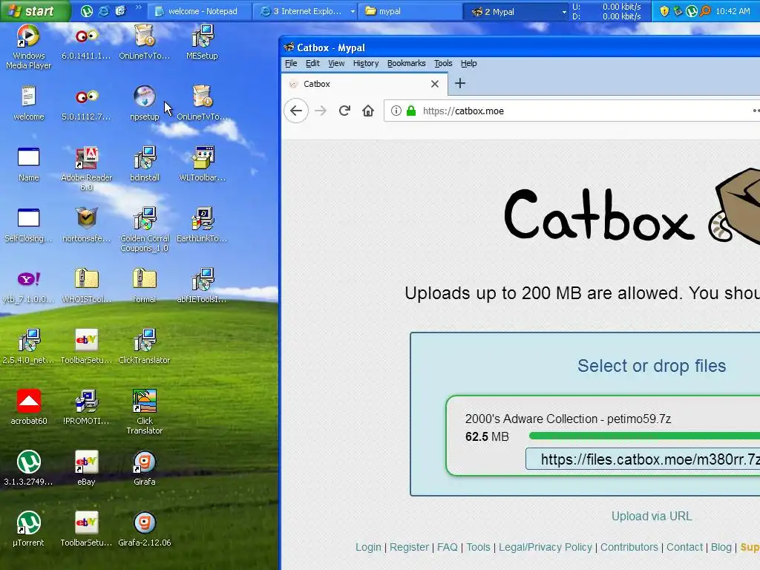Select the 2.5.4.0_net installer icon

[28, 346]
